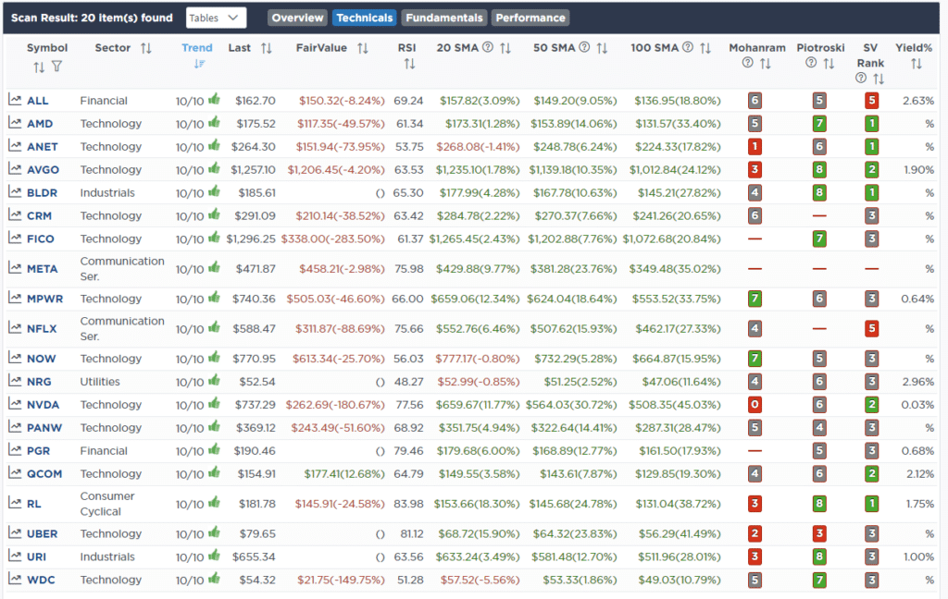Show the 100 SMA help tooltip
The width and height of the screenshot is (948, 599).
[x=688, y=47]
